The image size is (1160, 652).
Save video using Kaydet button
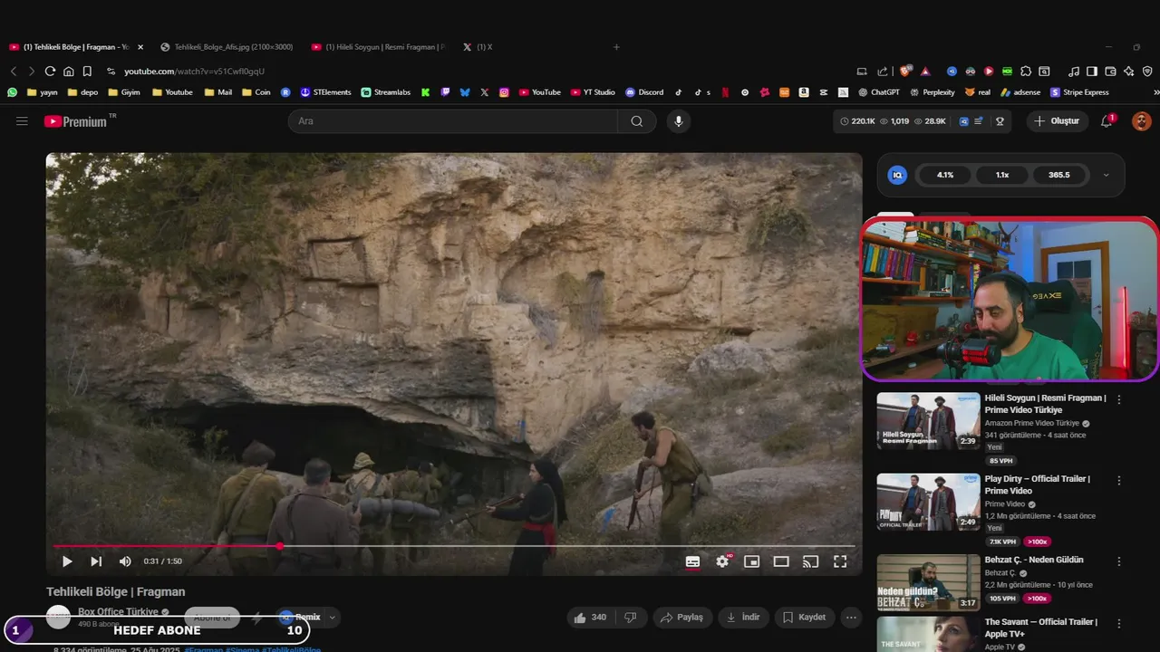coord(804,617)
